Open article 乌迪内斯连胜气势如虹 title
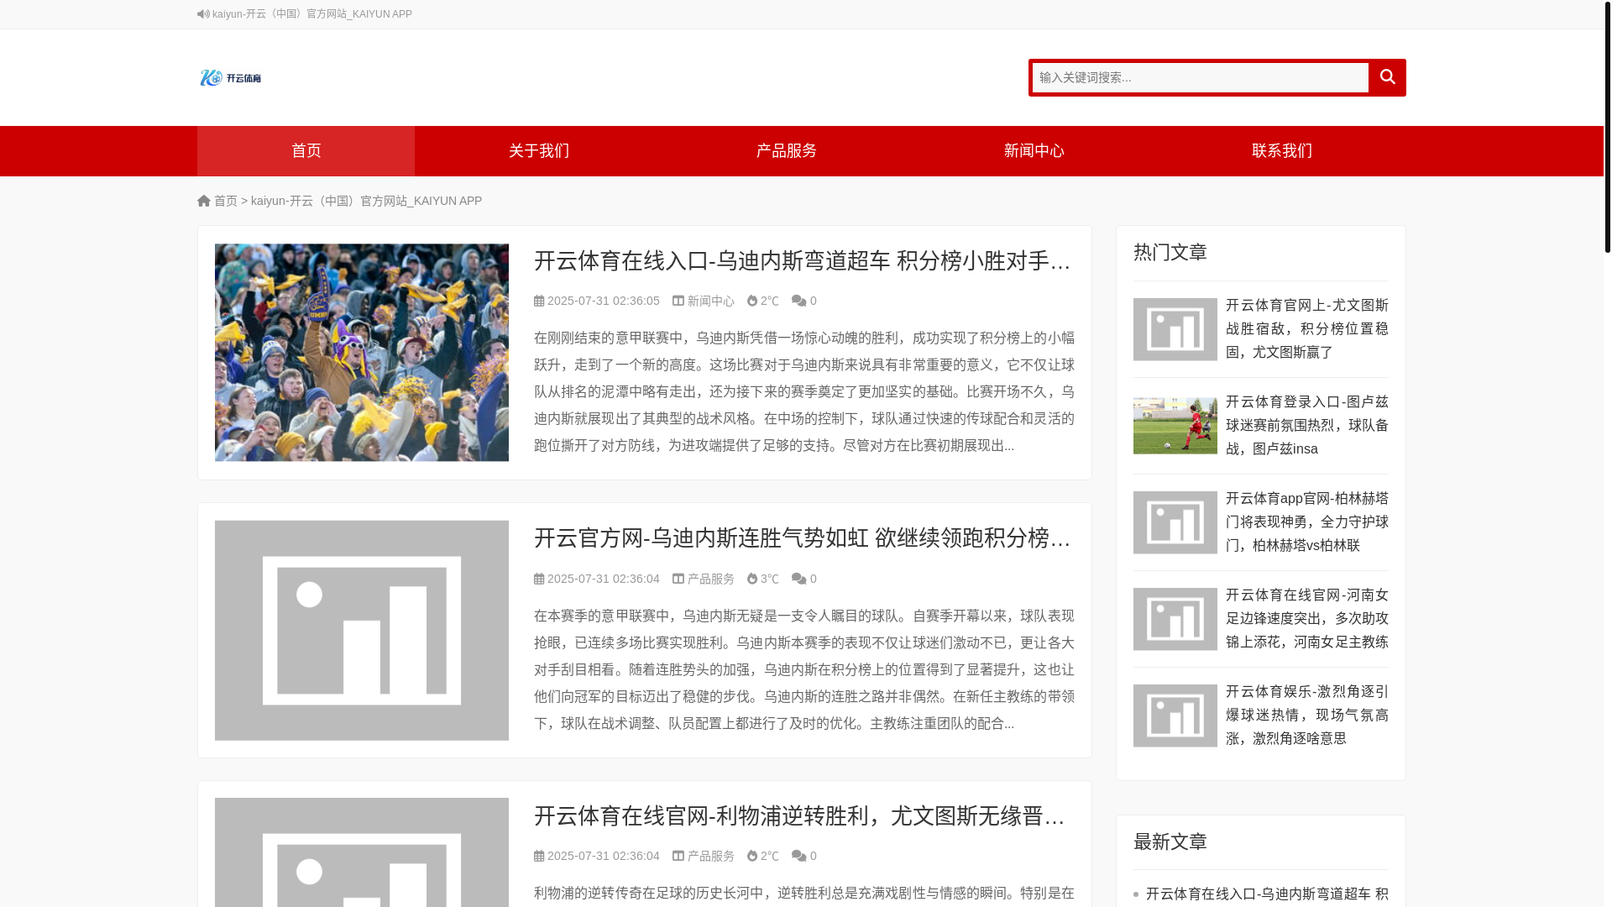 [x=803, y=538]
